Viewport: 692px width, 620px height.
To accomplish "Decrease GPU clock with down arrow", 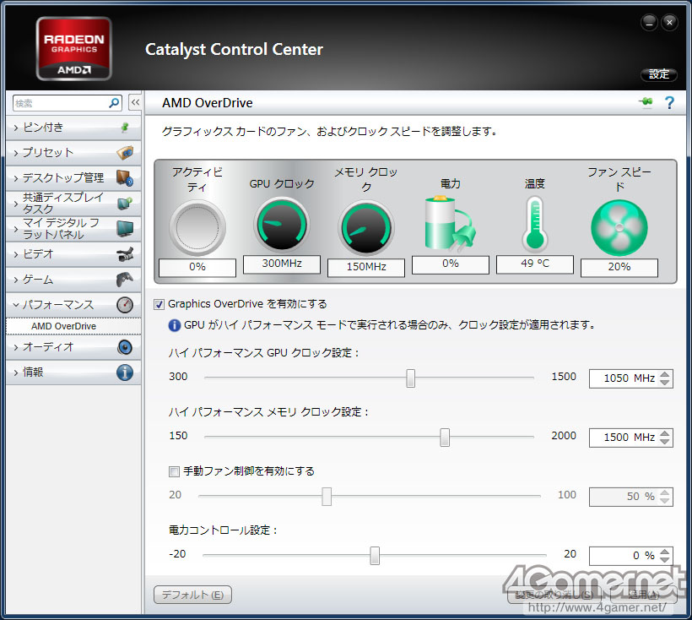I will (x=665, y=383).
